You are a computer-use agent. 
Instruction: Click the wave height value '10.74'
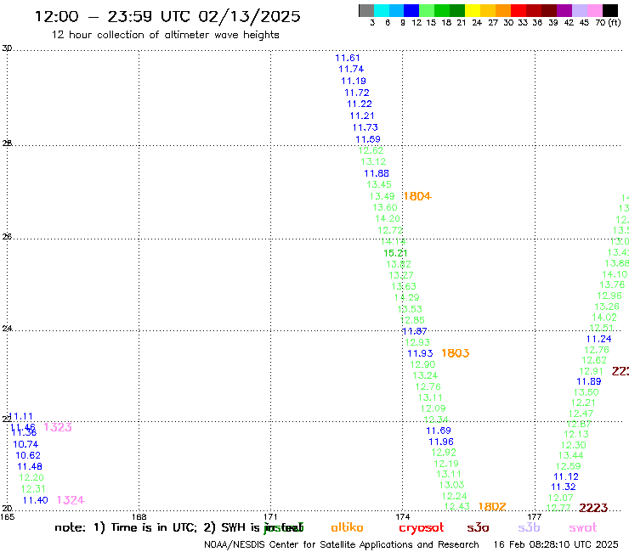[25, 444]
